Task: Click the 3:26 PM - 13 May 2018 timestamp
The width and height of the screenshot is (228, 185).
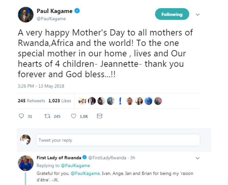Action: [41, 86]
